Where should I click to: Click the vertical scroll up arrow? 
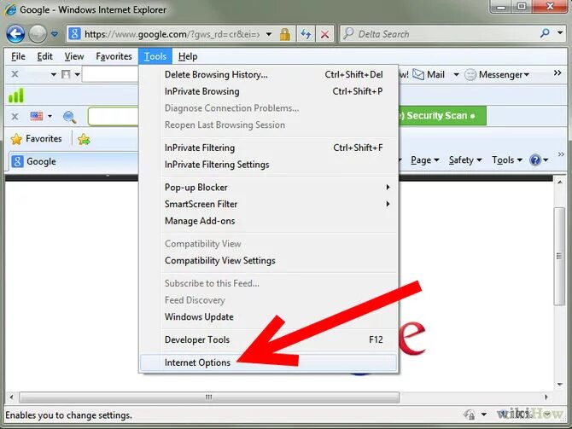(559, 182)
